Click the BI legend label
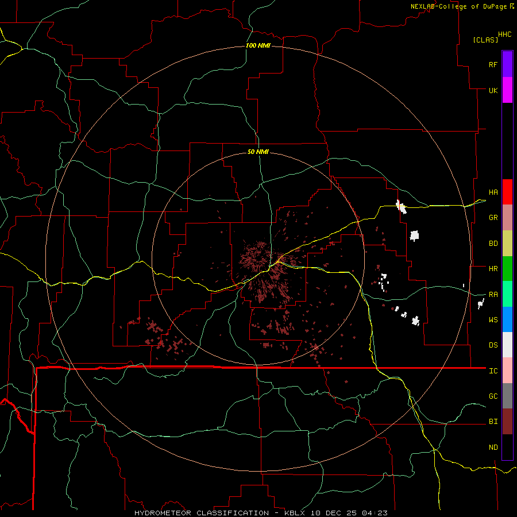 point(493,422)
